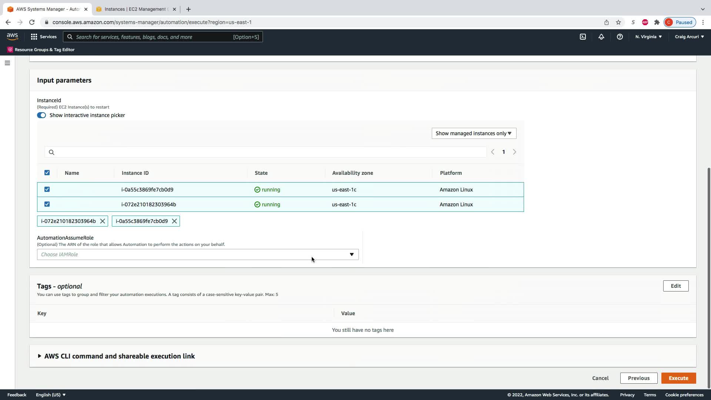Click the help question mark icon
Image resolution: width=711 pixels, height=400 pixels.
click(620, 37)
